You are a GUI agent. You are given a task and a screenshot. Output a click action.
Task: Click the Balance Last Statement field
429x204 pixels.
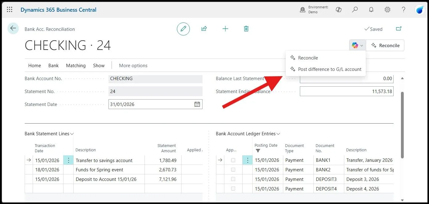pos(347,79)
